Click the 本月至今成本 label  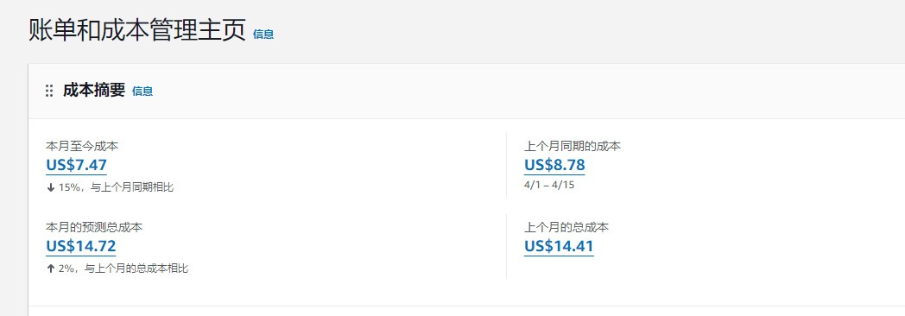(x=82, y=147)
